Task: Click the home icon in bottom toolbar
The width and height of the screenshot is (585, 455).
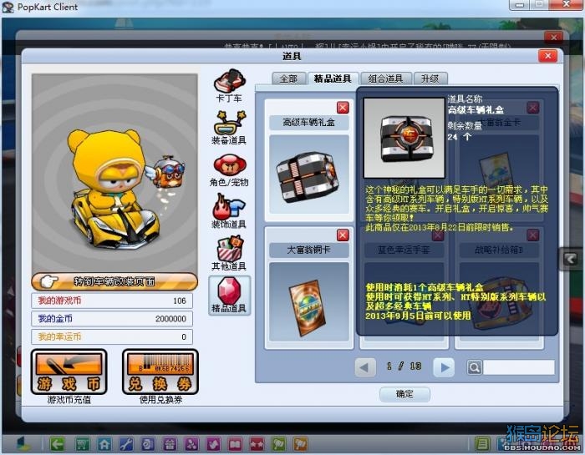Action: pos(104,444)
